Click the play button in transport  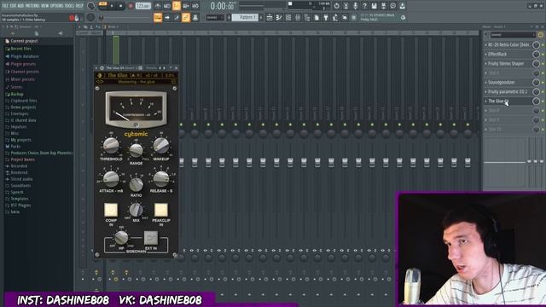coord(112,6)
